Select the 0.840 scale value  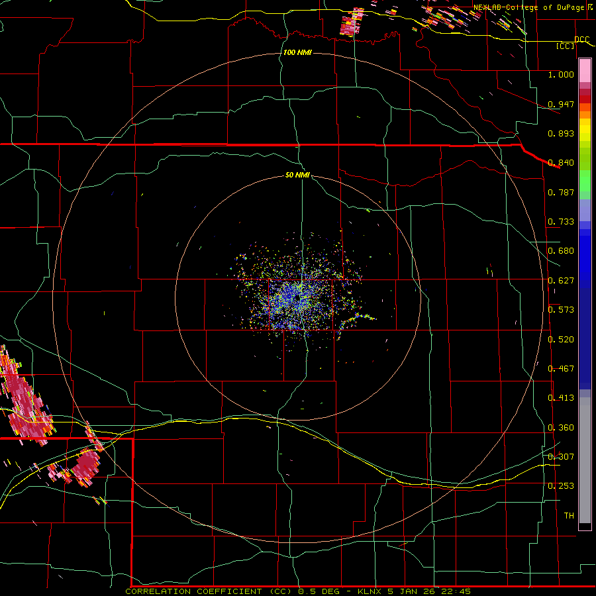[x=561, y=163]
